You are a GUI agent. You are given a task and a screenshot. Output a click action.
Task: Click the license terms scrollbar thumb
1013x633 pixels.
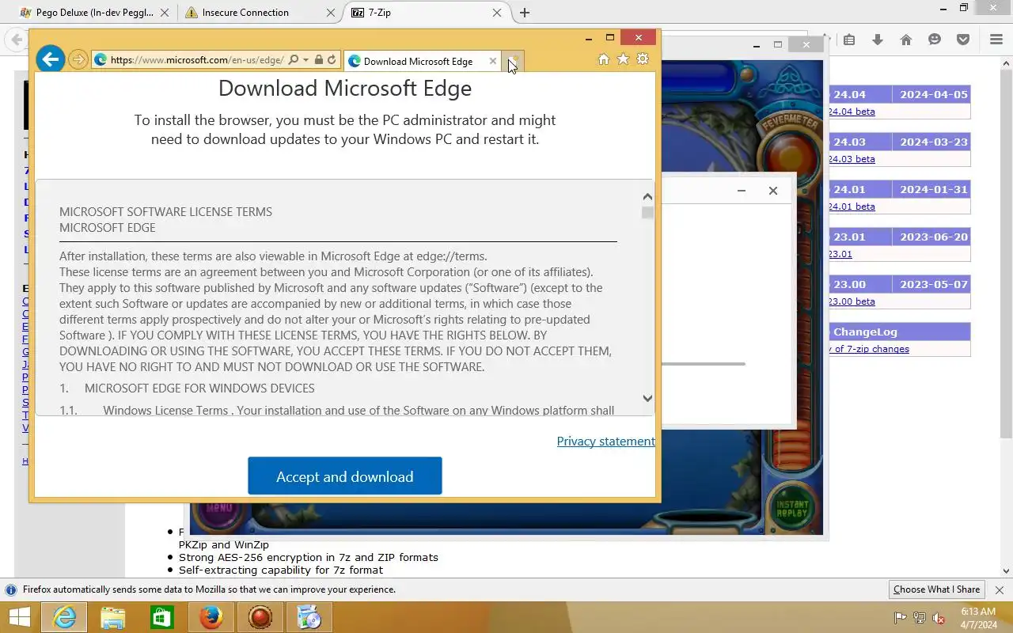647,213
